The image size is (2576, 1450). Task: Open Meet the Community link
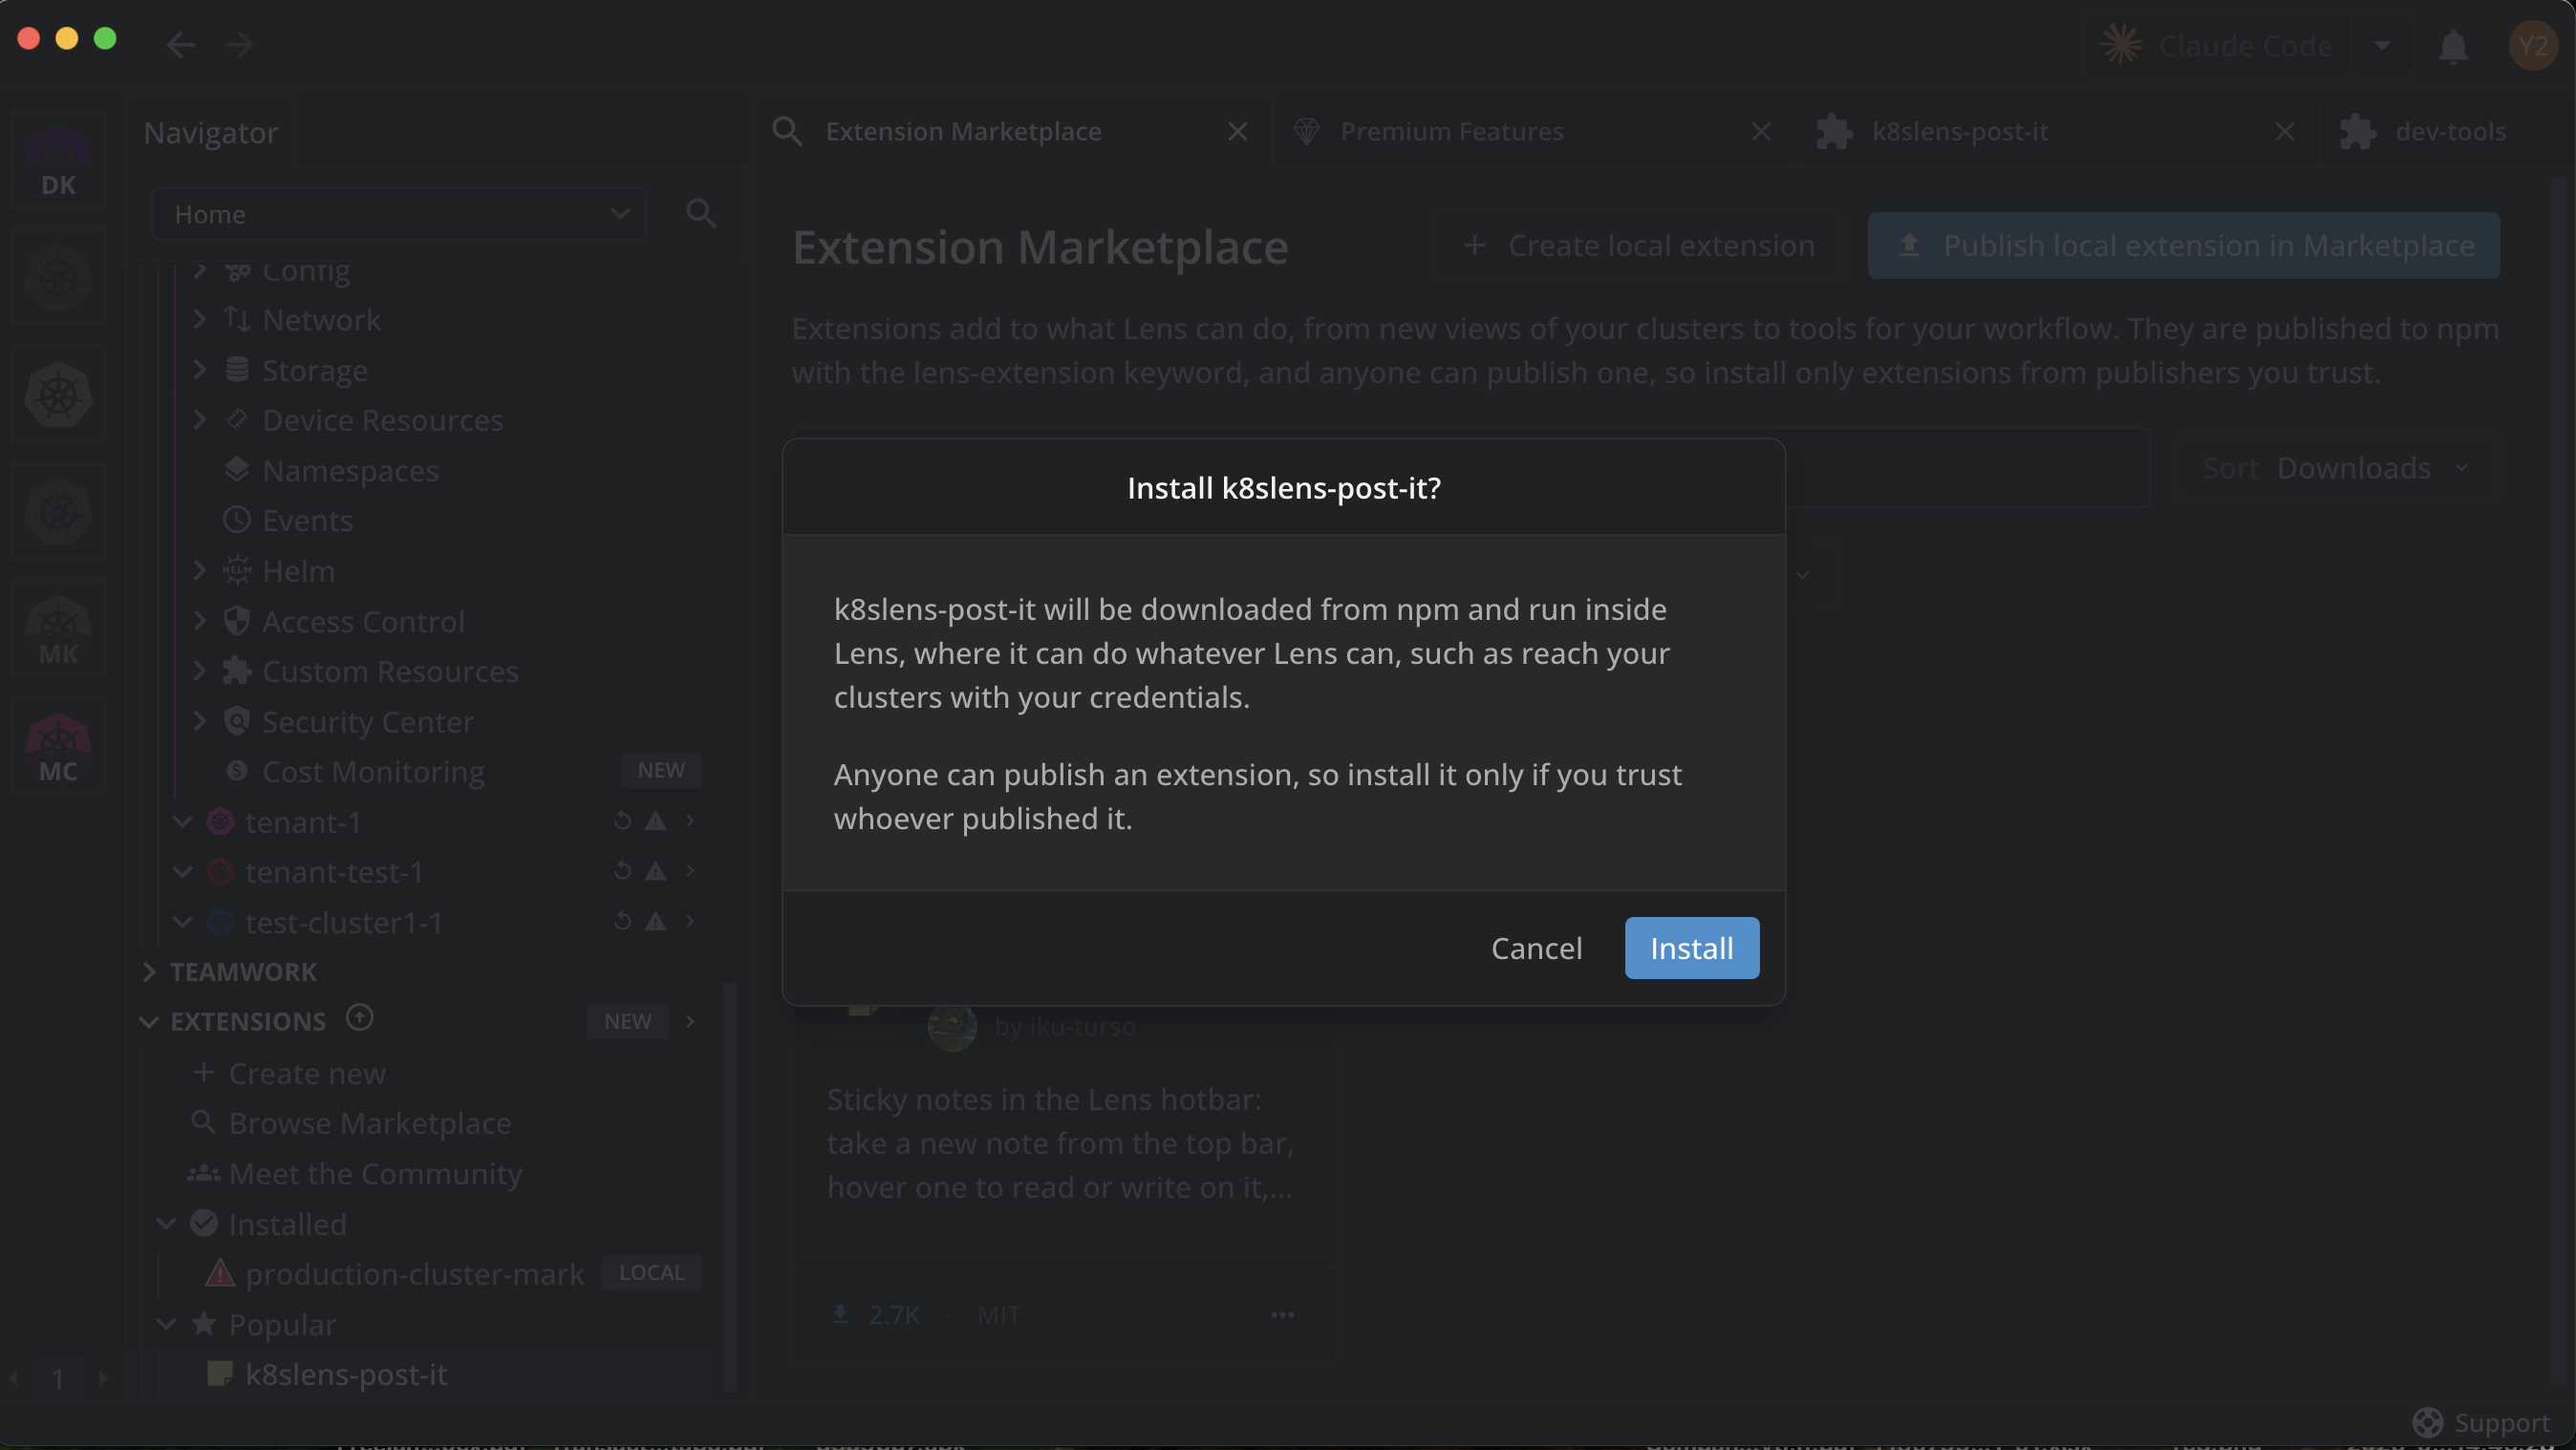(375, 1173)
